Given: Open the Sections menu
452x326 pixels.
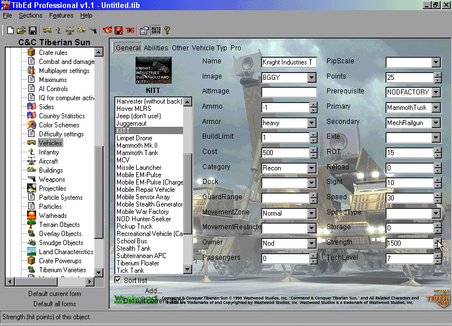Looking at the screenshot, I should coord(31,16).
